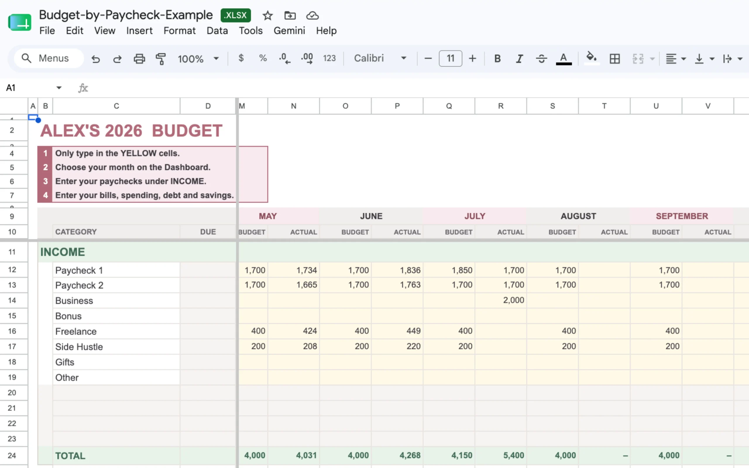Click the Freelance 424 May actual cell

pyautogui.click(x=294, y=331)
